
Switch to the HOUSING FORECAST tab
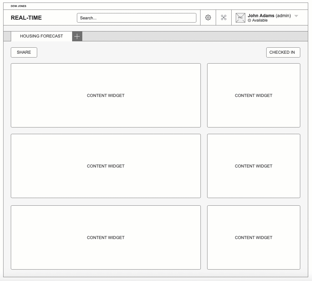coord(41,36)
